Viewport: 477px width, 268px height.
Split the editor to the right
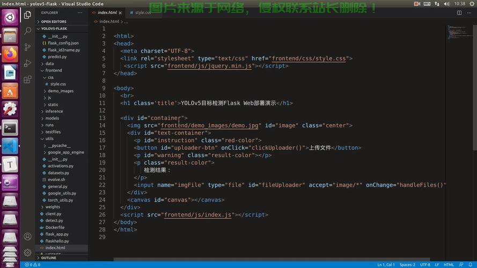[x=459, y=13]
